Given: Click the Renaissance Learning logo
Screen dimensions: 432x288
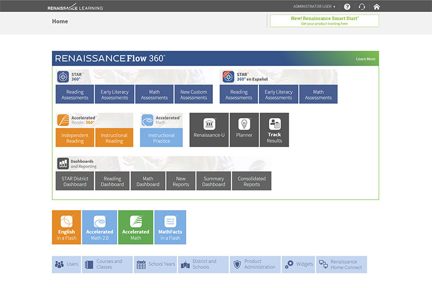Looking at the screenshot, I should click(75, 7).
